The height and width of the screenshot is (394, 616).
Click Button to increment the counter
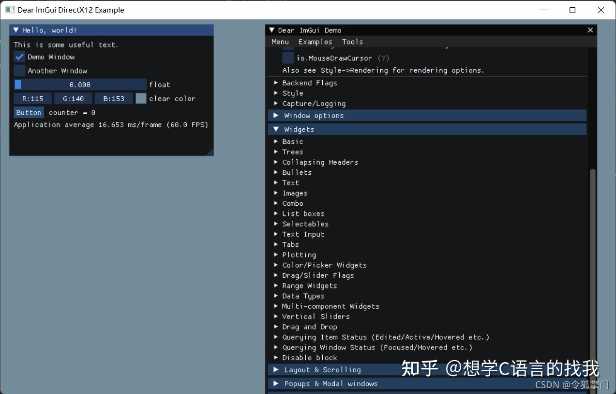point(29,112)
